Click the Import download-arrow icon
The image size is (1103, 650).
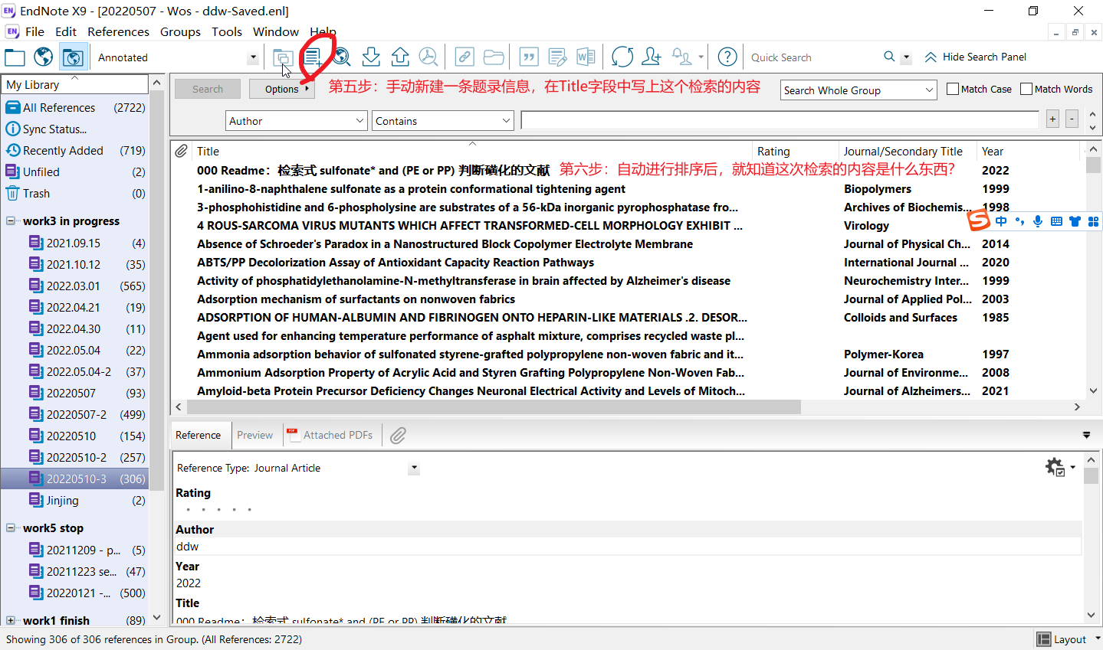(371, 57)
